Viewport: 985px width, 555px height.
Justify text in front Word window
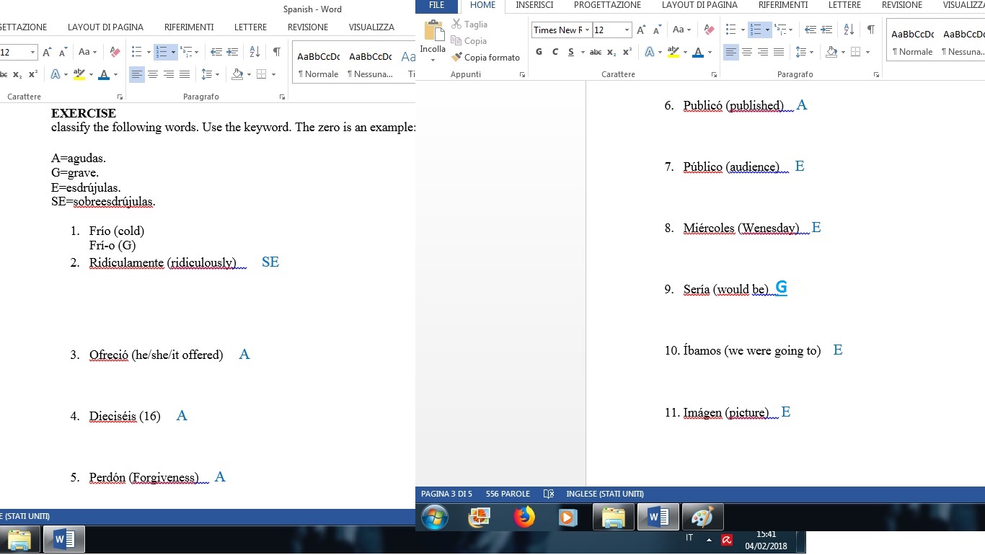point(779,52)
